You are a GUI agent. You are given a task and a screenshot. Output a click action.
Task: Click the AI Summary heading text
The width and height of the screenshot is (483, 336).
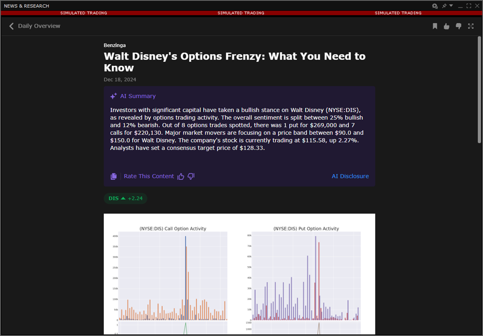point(138,96)
